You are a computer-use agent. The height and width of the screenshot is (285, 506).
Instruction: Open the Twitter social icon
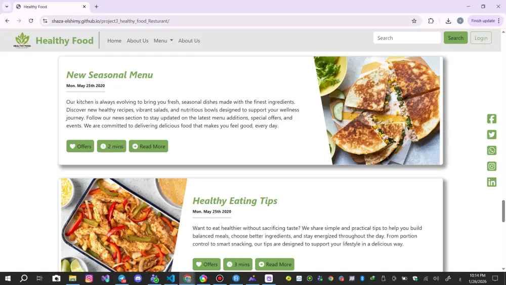click(x=491, y=135)
